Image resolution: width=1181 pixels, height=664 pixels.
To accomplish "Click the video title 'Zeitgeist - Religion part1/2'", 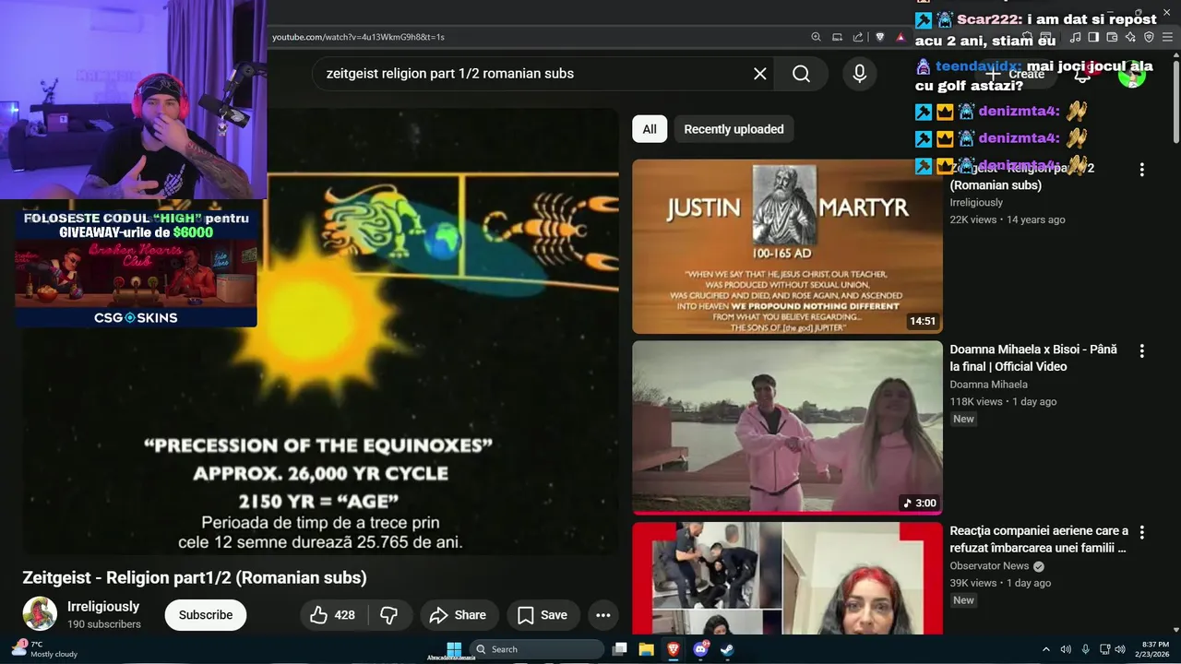I will click(195, 578).
